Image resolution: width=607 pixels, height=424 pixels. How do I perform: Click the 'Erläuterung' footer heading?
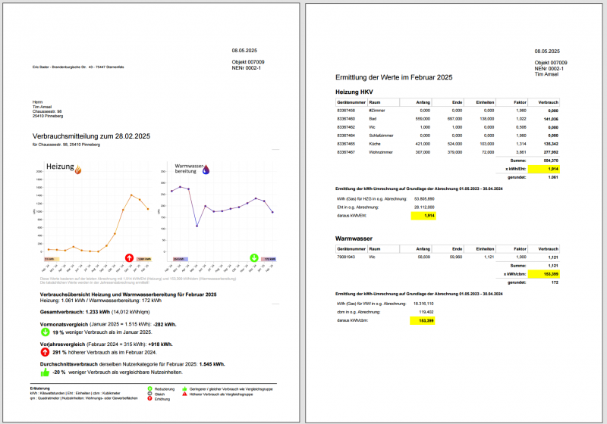click(x=40, y=388)
